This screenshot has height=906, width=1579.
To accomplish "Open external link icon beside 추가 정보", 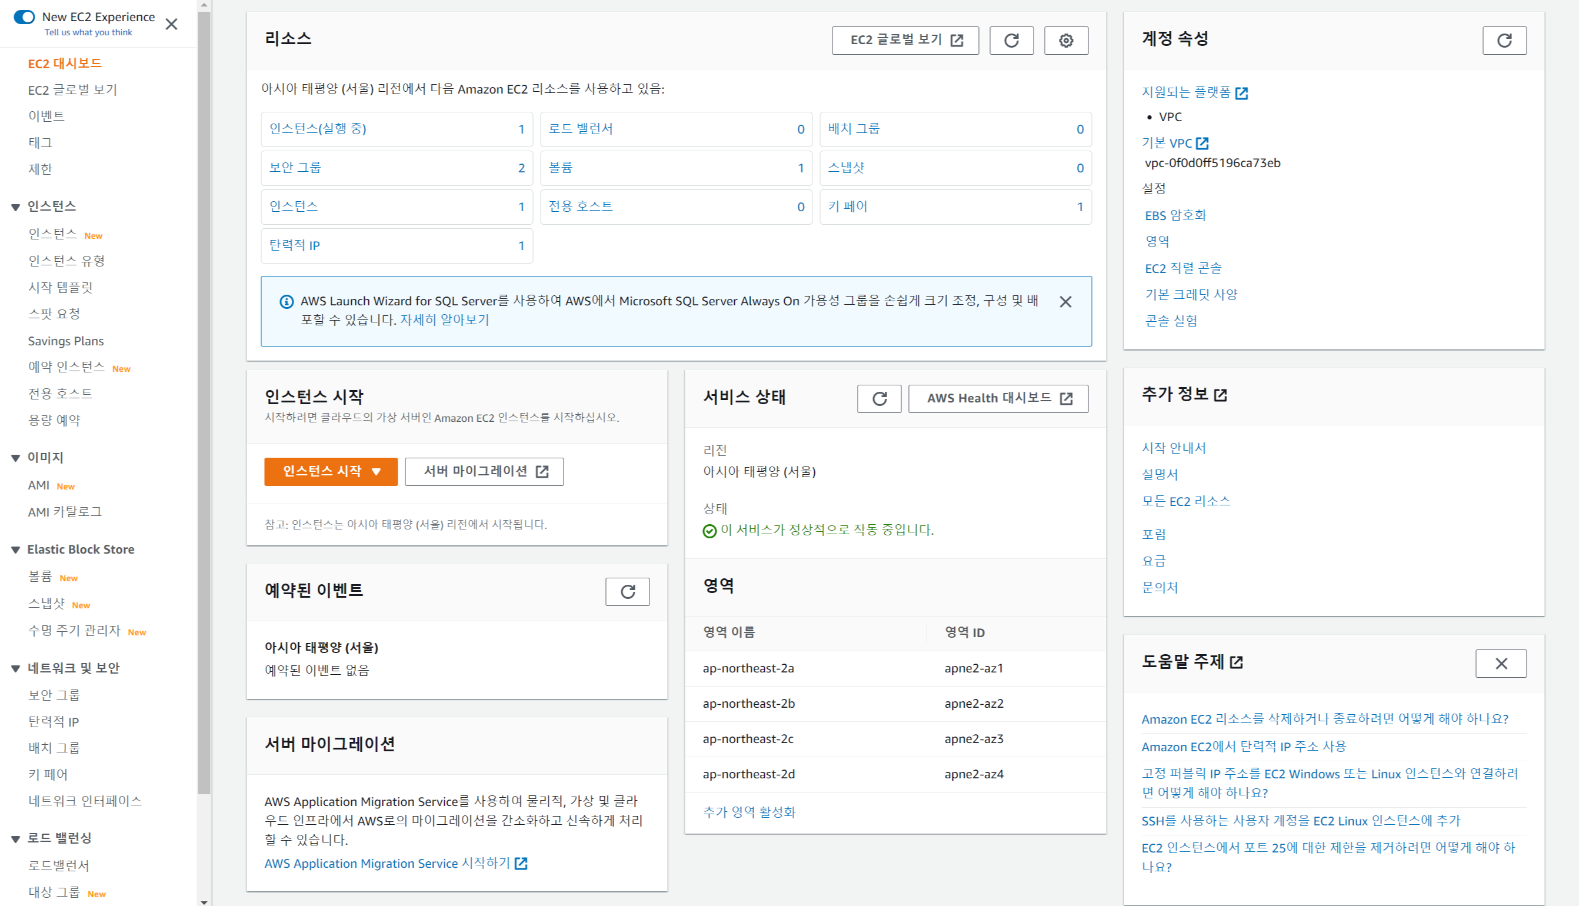I will (1221, 395).
